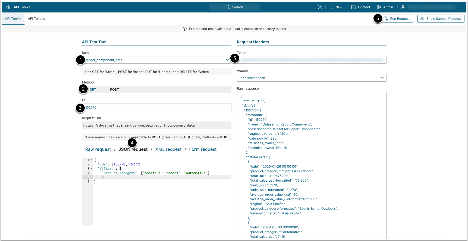The height and width of the screenshot is (241, 468).
Task: Click the info icon in banner
Action: tap(185, 29)
